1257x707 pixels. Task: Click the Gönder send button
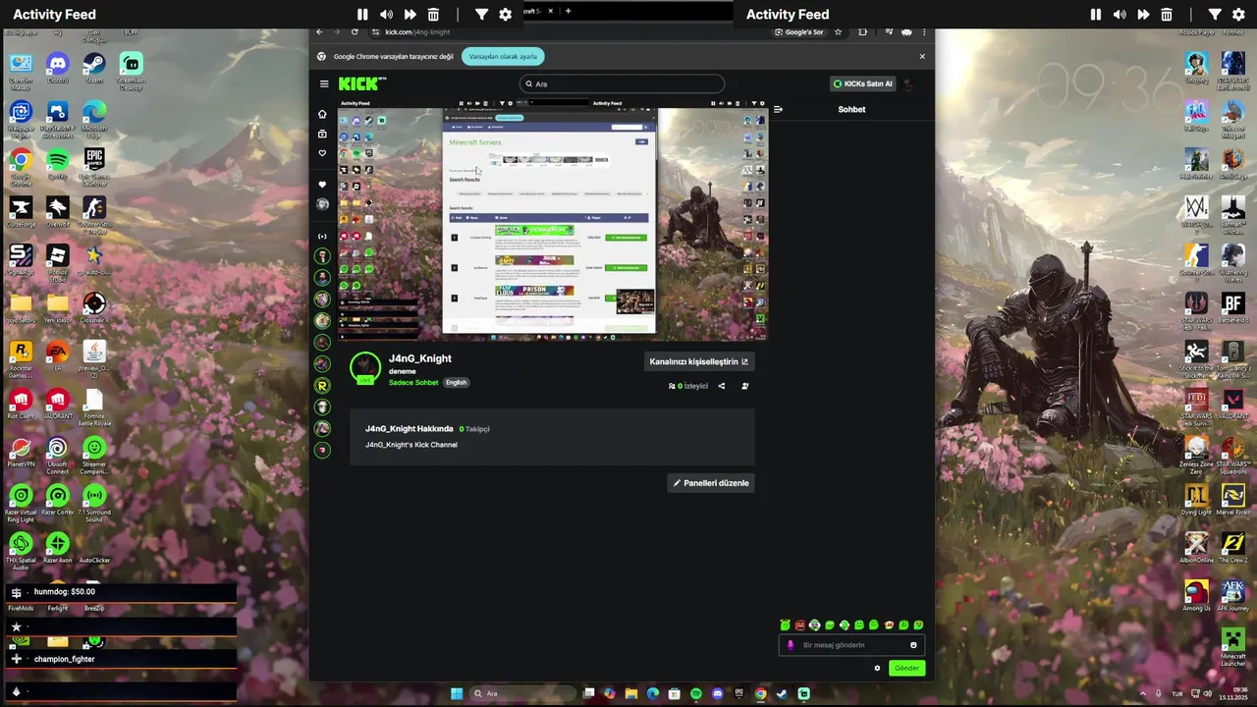(906, 668)
